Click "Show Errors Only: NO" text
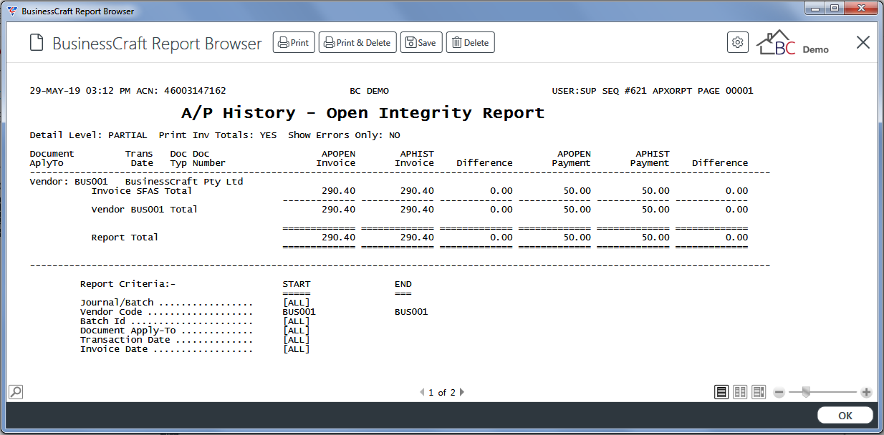Screen dimensions: 884x435 [344, 135]
